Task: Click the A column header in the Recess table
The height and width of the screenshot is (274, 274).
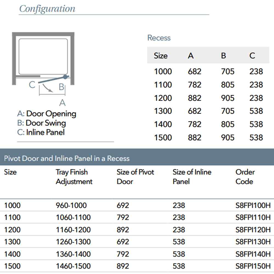Action: click(191, 56)
